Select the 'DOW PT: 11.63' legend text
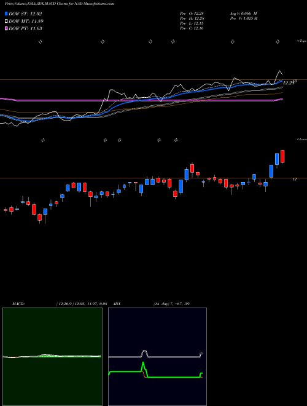The height and width of the screenshot is (406, 307). [x=25, y=28]
